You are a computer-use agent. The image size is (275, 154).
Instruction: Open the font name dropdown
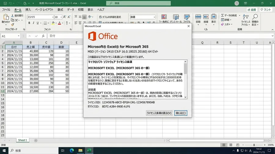[x=53, y=17]
